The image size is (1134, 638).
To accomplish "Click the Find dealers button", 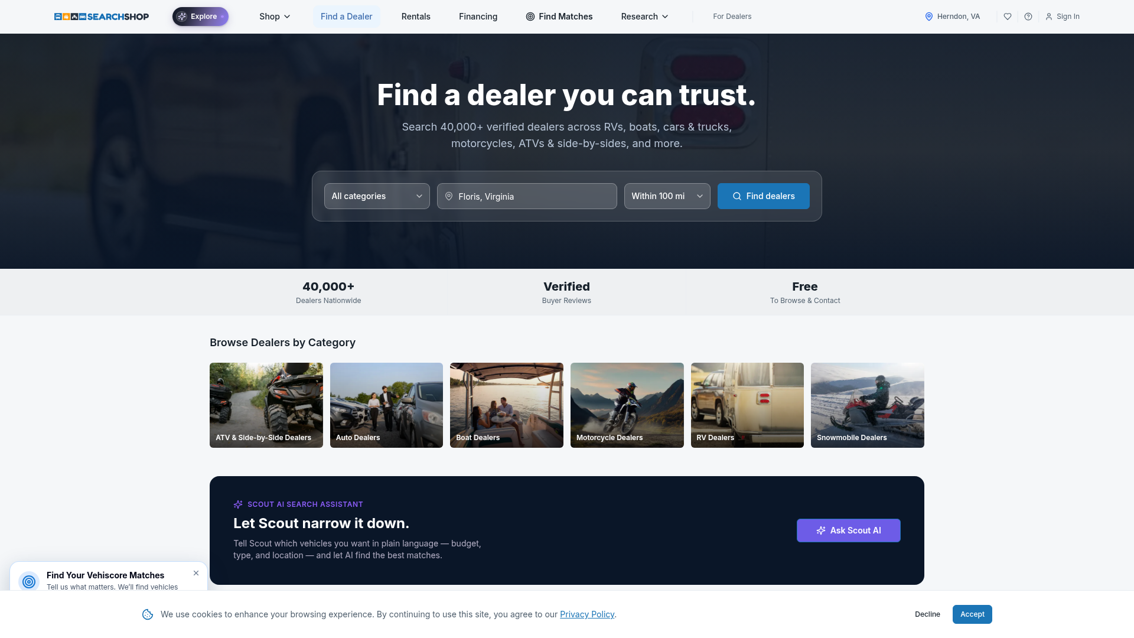I will (x=764, y=196).
